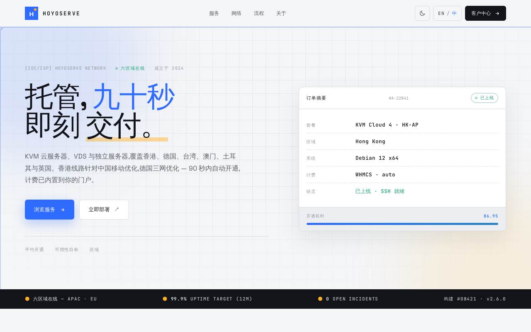The width and height of the screenshot is (531, 332).
Task: Click the 成立于 2024 text
Action: coord(169,68)
